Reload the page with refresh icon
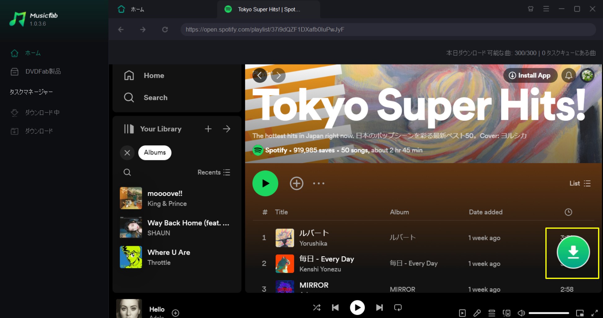 pyautogui.click(x=165, y=29)
